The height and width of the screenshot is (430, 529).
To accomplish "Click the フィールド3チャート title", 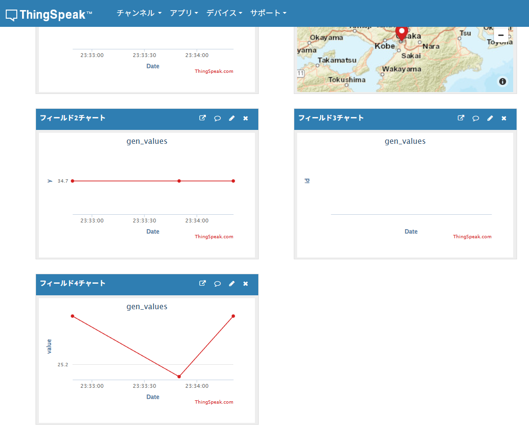I will pos(331,118).
